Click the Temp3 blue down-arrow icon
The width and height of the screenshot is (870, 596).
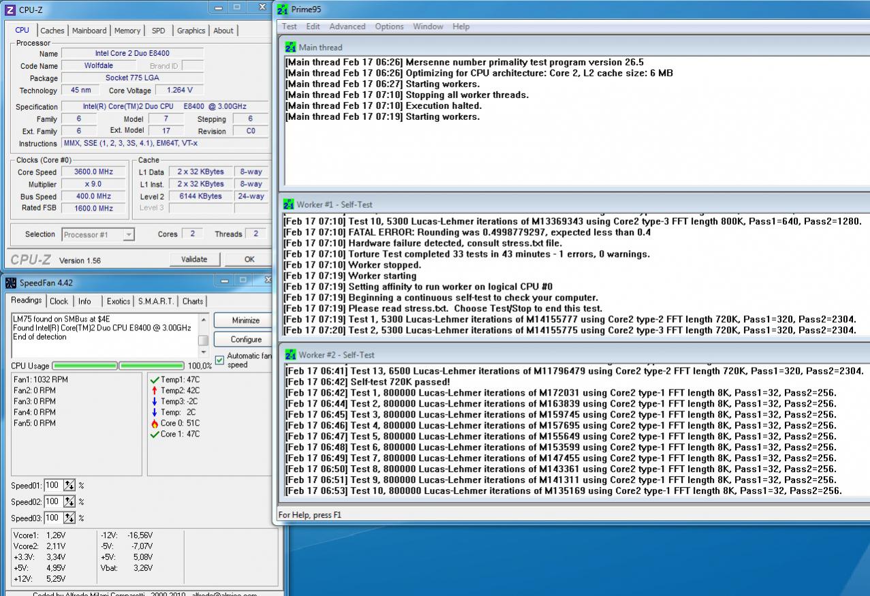click(x=155, y=401)
